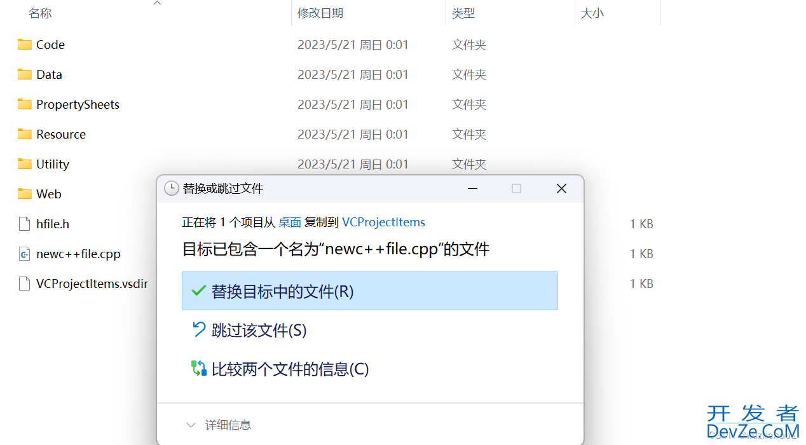
Task: Select the PropertySheets folder icon
Action: click(25, 104)
